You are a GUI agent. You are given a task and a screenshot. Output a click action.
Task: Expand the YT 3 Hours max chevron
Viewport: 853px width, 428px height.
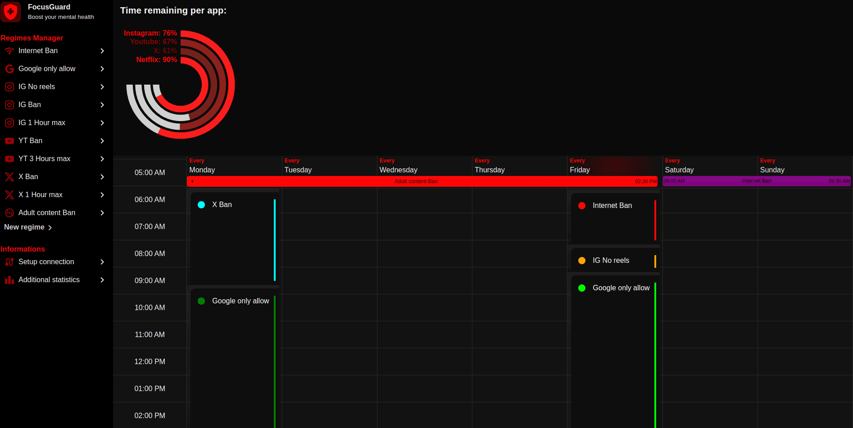[102, 159]
